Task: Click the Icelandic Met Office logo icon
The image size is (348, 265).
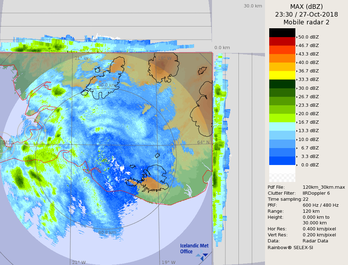Action: (x=202, y=256)
